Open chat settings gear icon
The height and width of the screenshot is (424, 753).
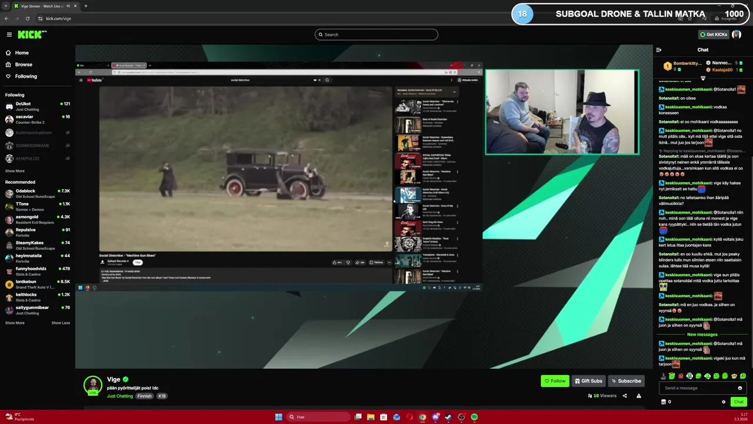(724, 402)
